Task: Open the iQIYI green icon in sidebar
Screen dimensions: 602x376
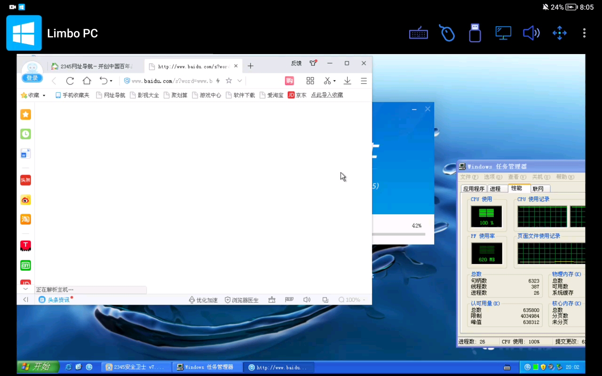Action: pos(25,266)
